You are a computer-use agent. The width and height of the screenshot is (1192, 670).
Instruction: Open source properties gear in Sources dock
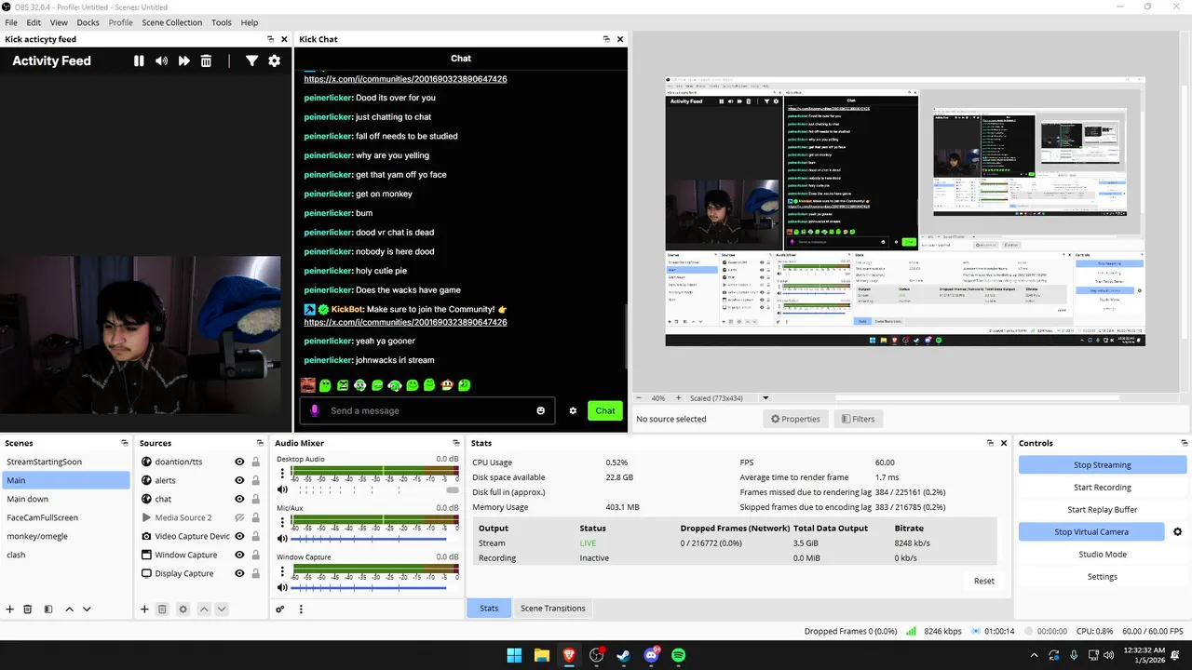click(183, 610)
